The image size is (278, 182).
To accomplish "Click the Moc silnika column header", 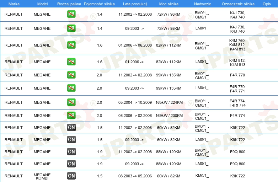I will [x=169, y=4].
